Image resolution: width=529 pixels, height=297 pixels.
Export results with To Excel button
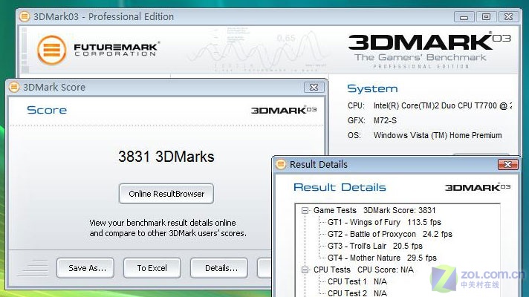(x=152, y=268)
